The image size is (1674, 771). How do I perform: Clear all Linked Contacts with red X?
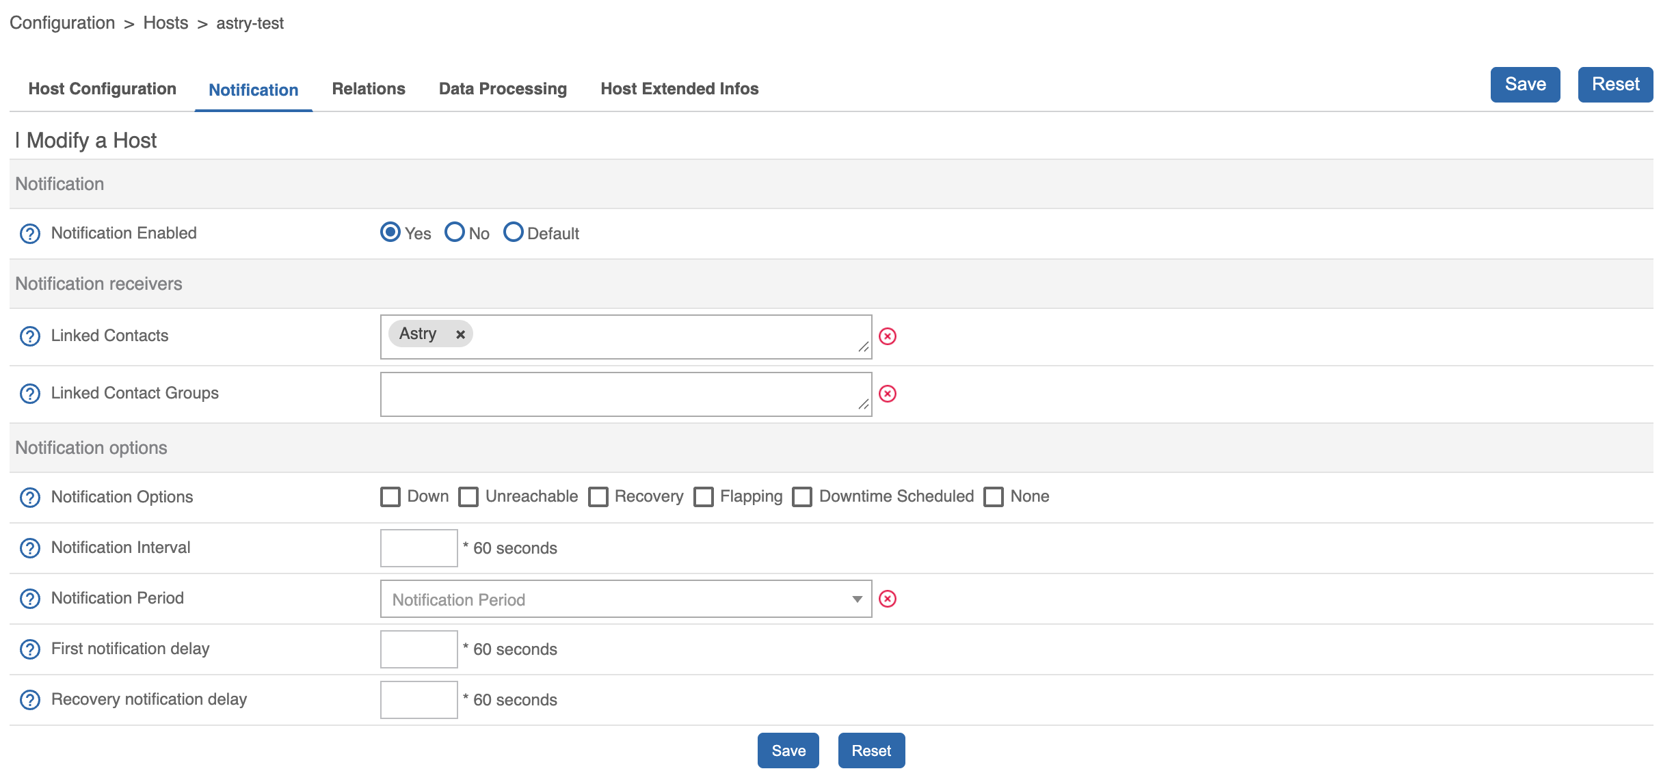point(888,336)
